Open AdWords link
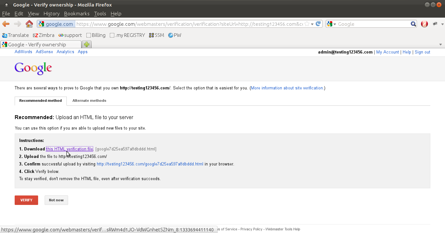The height and width of the screenshot is (233, 445). pyautogui.click(x=23, y=52)
